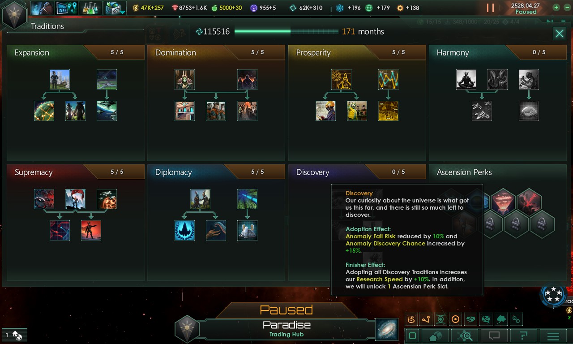This screenshot has width=573, height=344.
Task: Toggle the handshake diplomatic map mode
Action: click(x=470, y=319)
